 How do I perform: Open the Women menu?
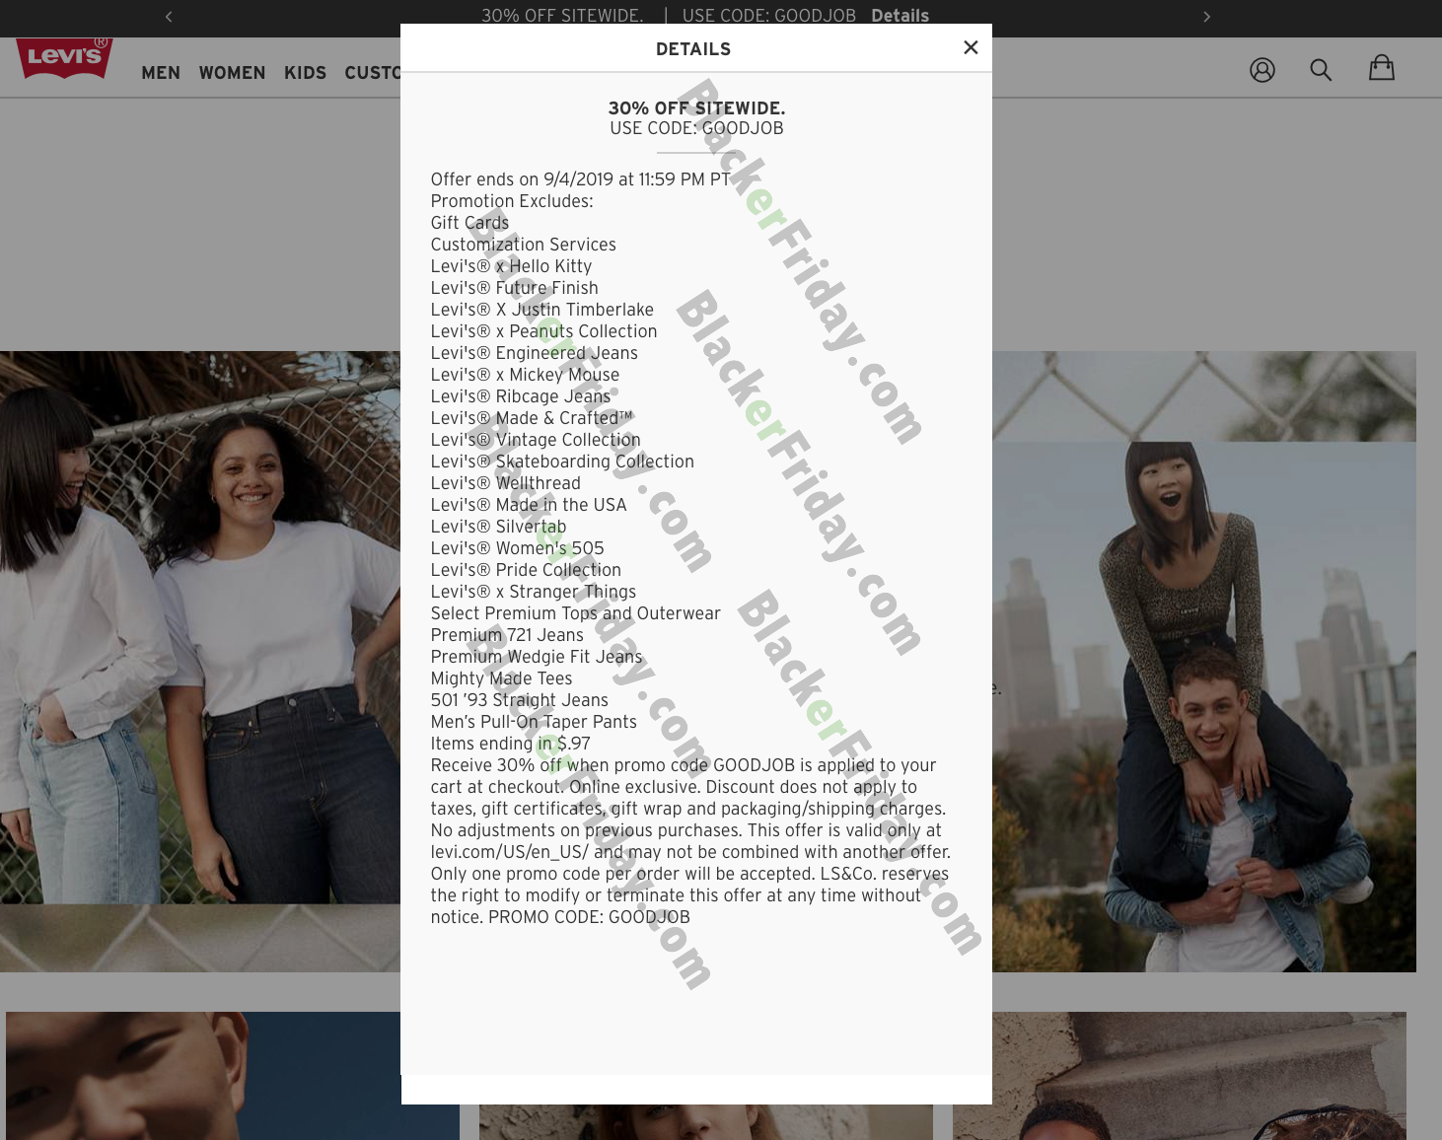pos(232,73)
